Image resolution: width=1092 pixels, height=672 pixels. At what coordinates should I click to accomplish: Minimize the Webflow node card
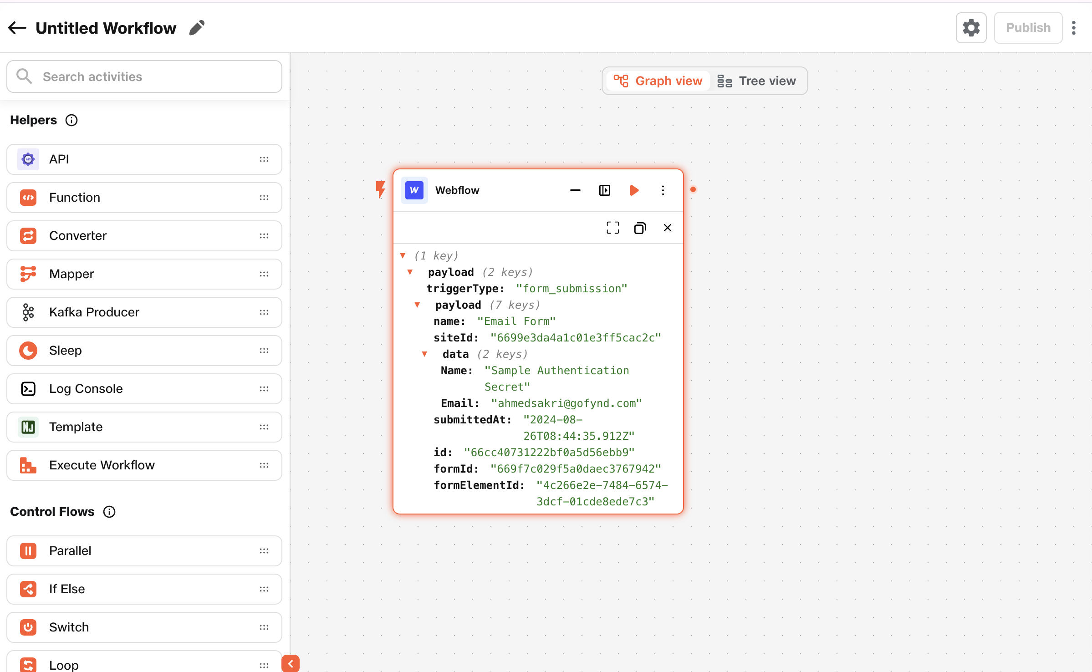[575, 190]
